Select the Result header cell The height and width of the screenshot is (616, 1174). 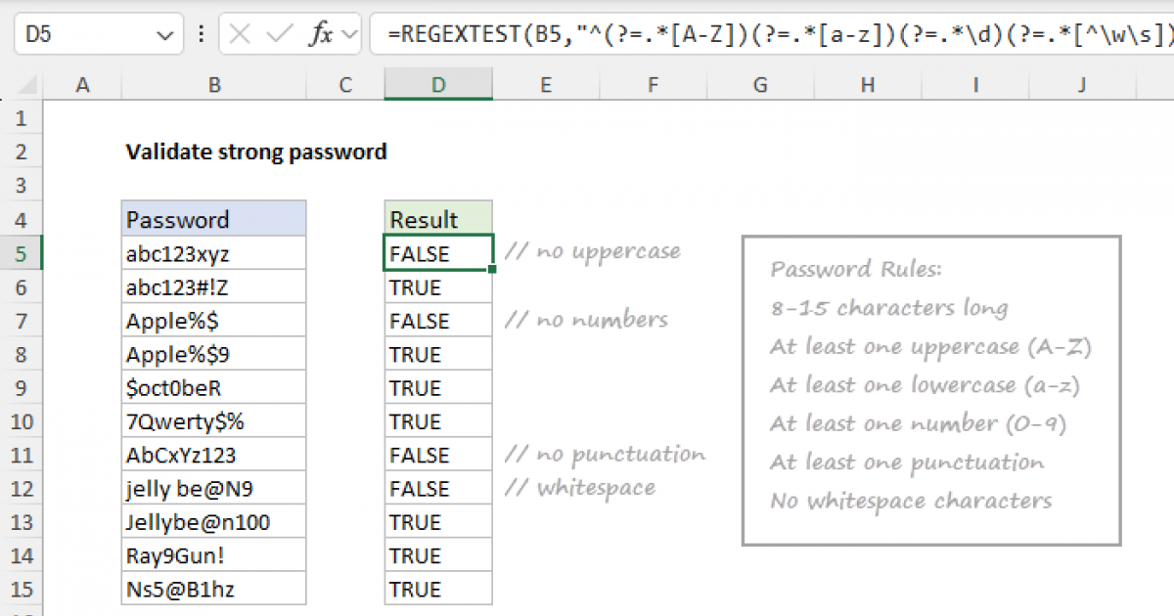[x=438, y=218]
